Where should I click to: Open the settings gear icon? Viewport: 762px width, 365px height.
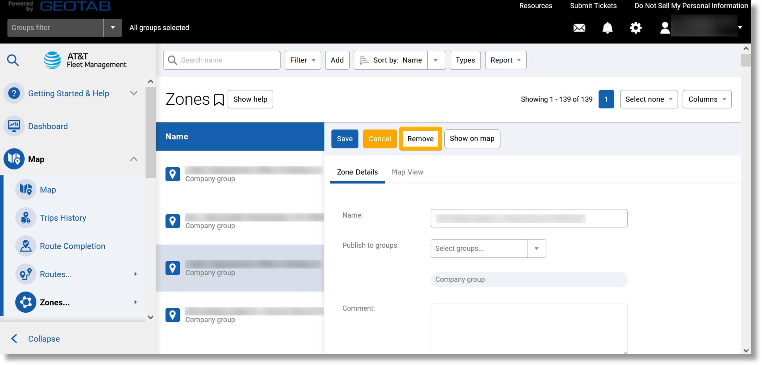pyautogui.click(x=635, y=28)
